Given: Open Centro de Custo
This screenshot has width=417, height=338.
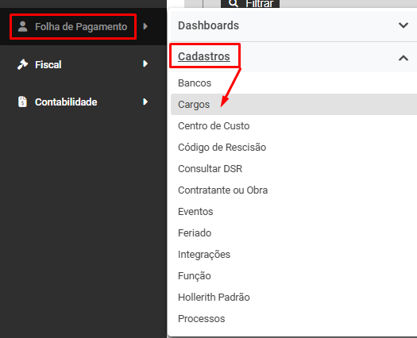Looking at the screenshot, I should pos(214,126).
